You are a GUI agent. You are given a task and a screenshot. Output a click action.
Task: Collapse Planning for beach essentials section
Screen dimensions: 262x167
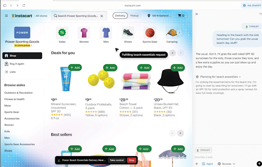pos(218,77)
